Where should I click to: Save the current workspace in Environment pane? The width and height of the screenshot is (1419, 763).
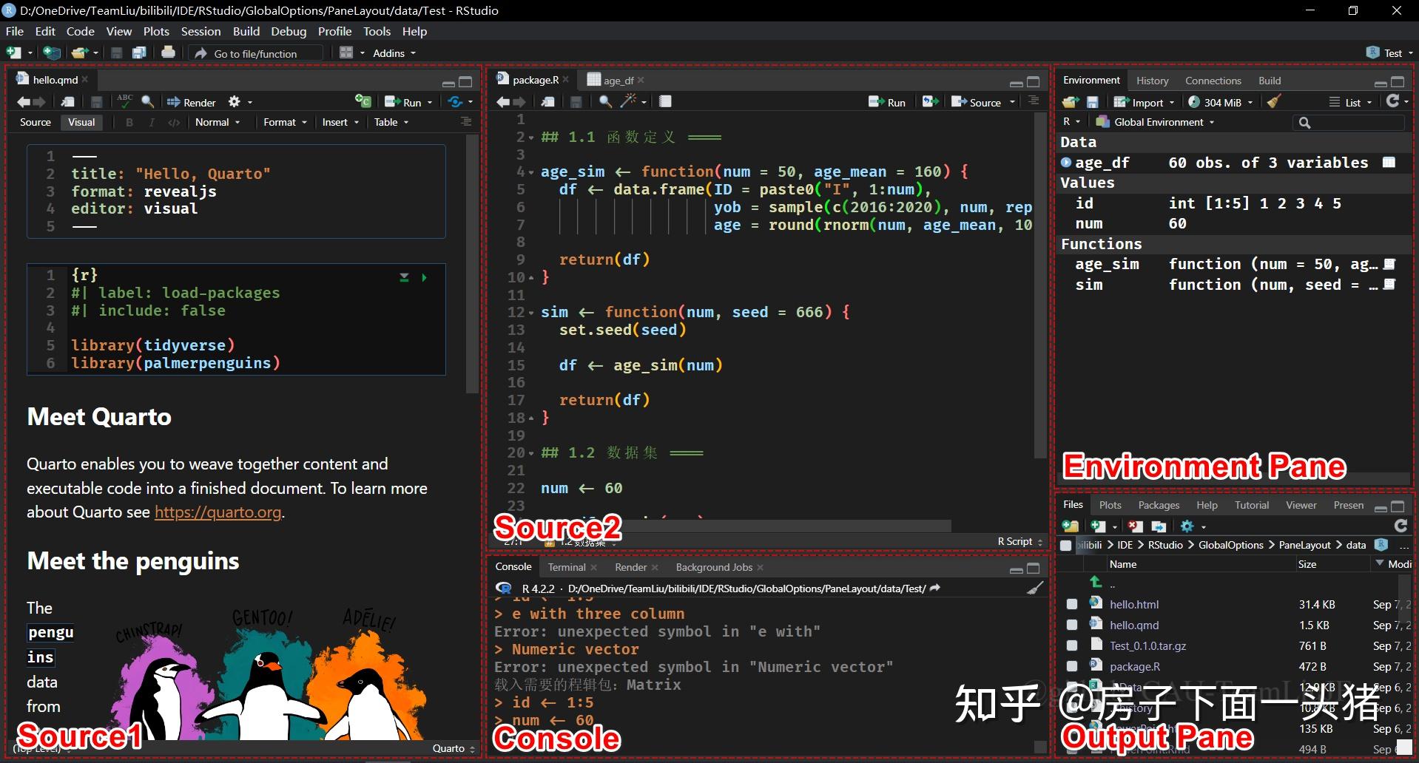[1093, 102]
